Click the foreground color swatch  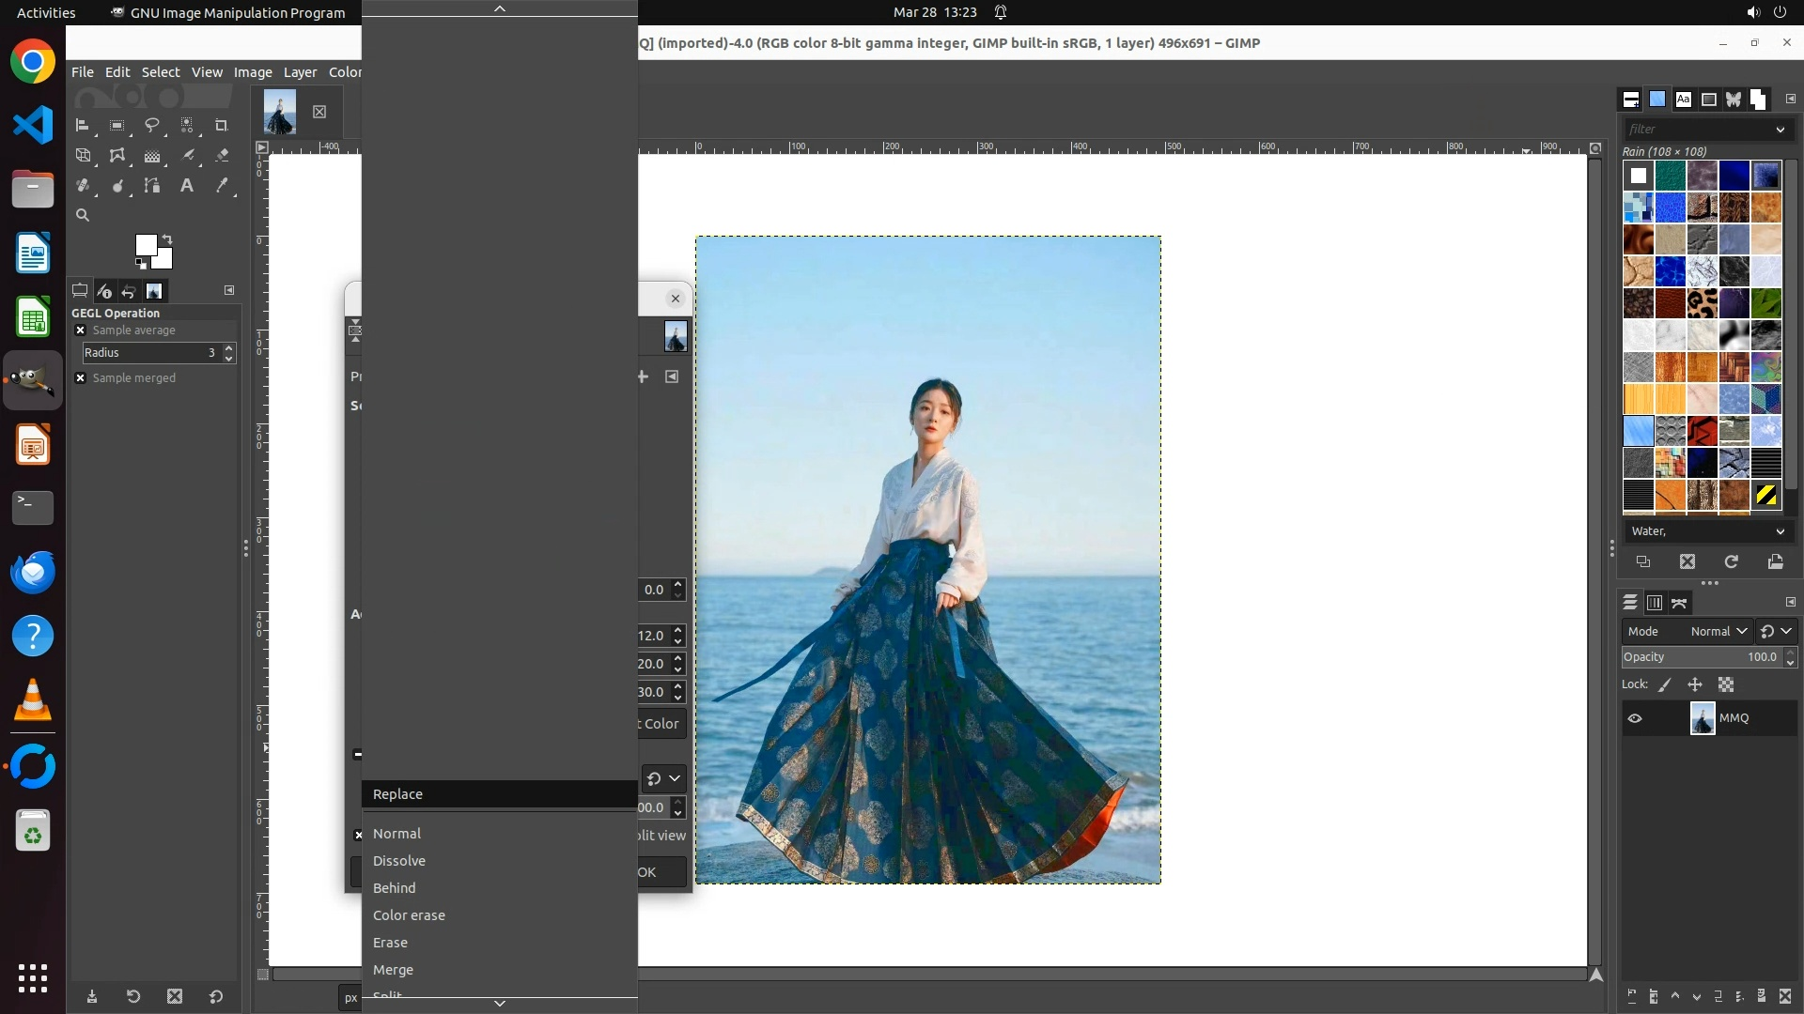[145, 244]
